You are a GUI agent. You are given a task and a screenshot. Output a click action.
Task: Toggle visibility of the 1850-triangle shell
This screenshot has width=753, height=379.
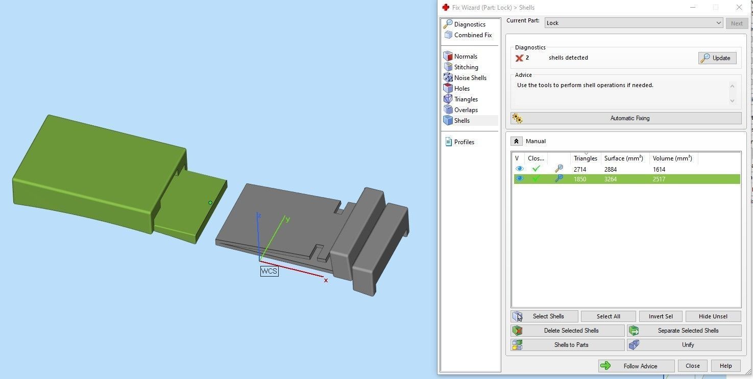point(519,179)
